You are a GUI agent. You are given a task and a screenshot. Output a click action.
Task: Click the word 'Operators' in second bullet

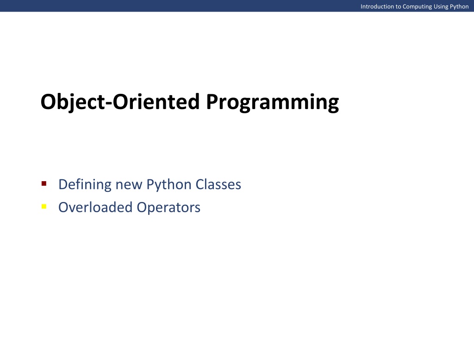(168, 208)
